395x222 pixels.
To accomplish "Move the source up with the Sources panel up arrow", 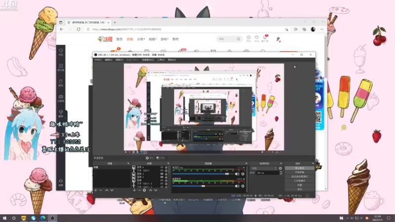I will (x=151, y=190).
